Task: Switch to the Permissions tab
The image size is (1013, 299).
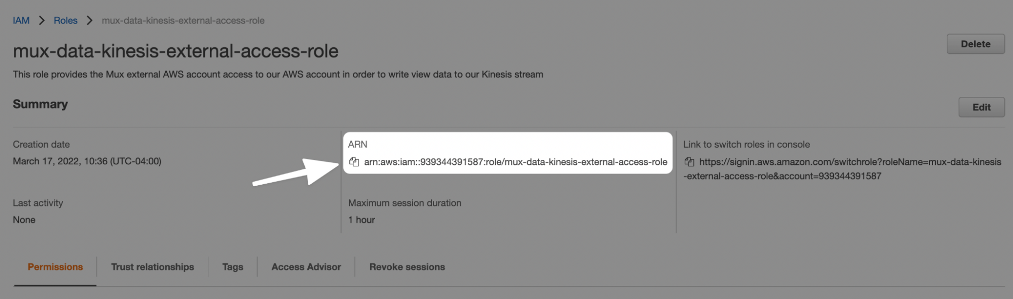Action: click(x=55, y=267)
